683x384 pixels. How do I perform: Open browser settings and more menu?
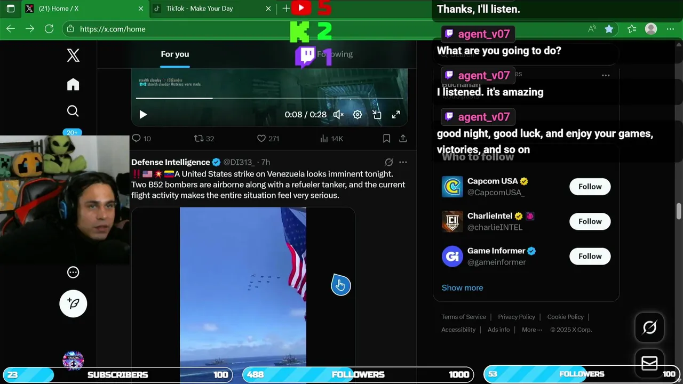pyautogui.click(x=671, y=29)
